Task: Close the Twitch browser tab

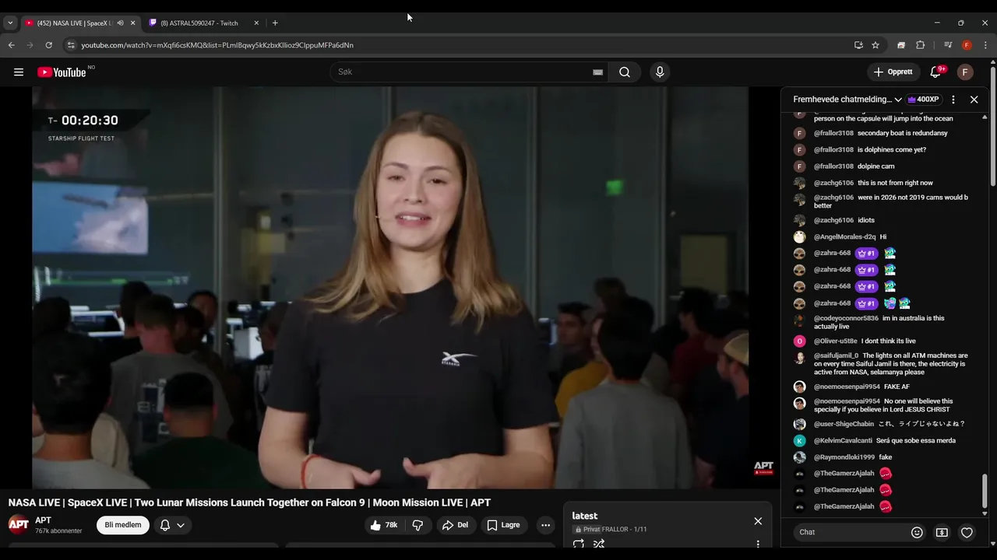Action: pyautogui.click(x=256, y=23)
